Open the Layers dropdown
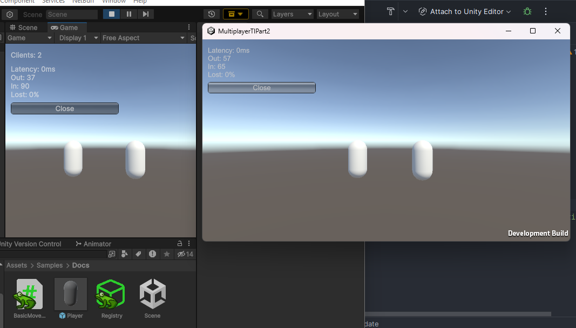Screen dimensions: 576x328 [292, 14]
